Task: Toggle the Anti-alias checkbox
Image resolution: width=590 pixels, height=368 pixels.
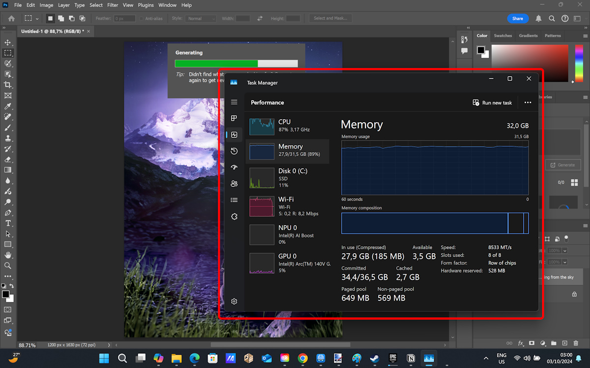Action: pos(142,19)
